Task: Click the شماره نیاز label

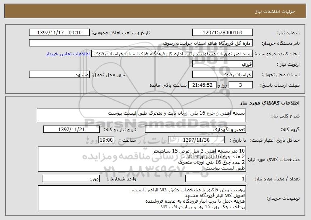Action: coord(288,33)
